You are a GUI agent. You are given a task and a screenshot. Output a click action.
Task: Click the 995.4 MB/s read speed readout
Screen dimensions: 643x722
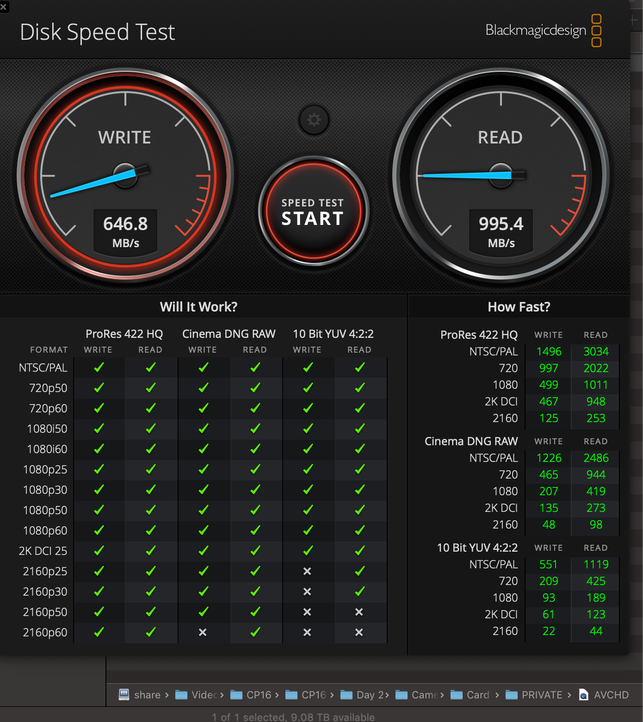pyautogui.click(x=501, y=231)
